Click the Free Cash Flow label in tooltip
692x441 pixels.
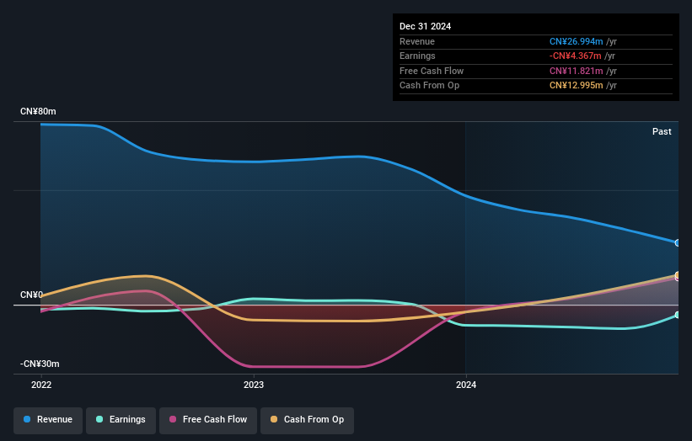point(432,71)
